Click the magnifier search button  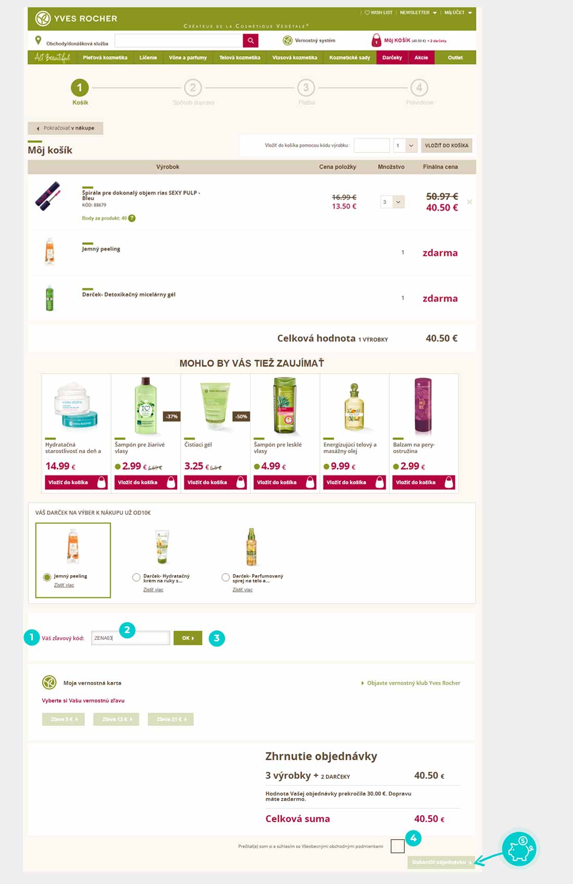click(250, 41)
